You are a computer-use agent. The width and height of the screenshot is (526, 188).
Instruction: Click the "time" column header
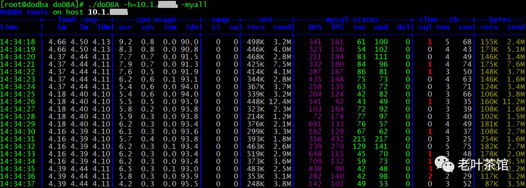point(9,27)
